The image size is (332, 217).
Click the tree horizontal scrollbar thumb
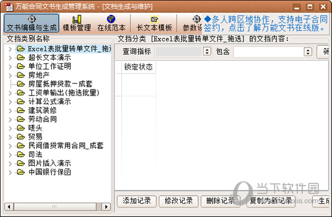(x=55, y=207)
